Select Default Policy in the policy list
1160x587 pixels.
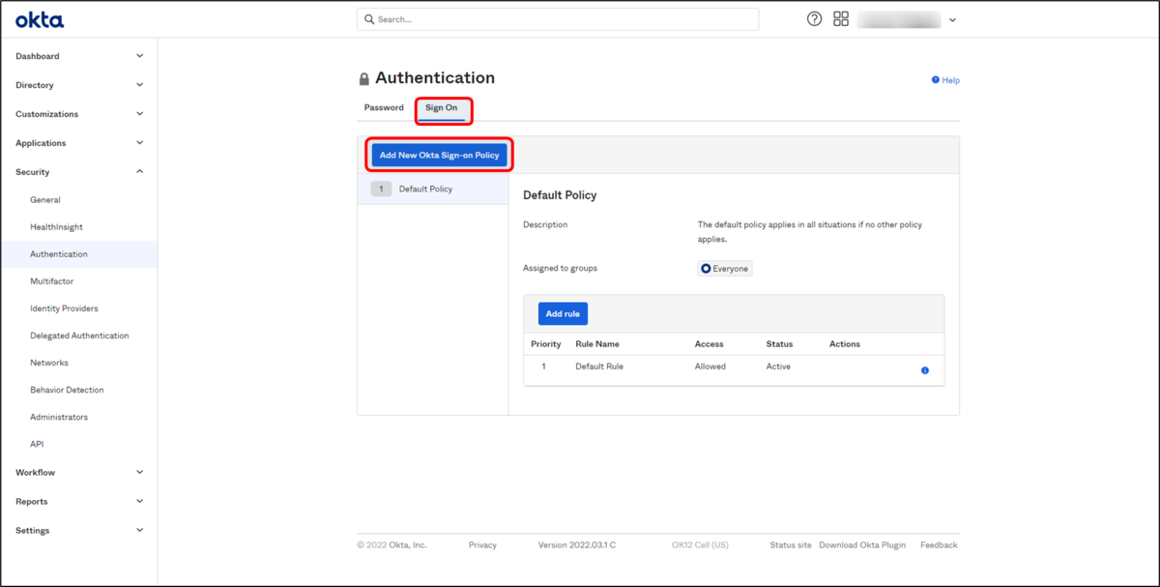coord(433,190)
